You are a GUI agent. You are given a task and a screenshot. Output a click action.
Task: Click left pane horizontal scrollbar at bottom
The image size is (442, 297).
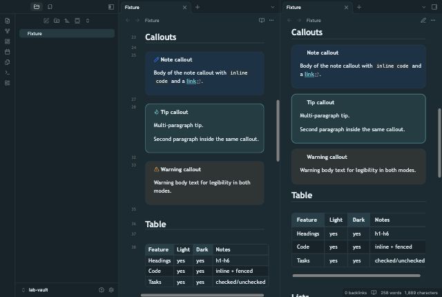click(202, 296)
